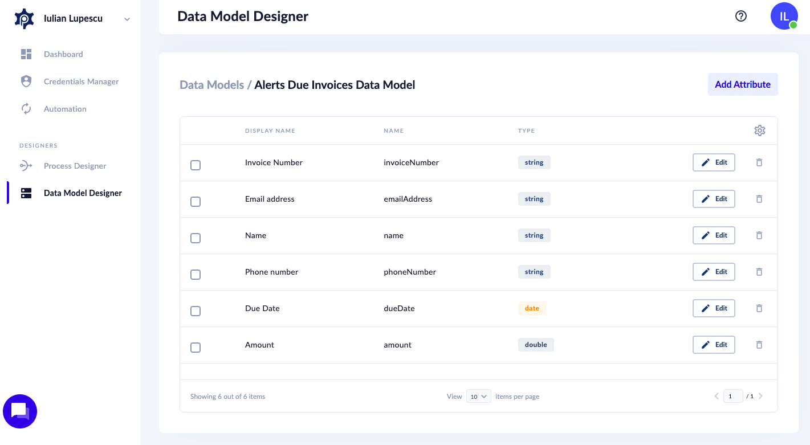Click the IL user avatar
810x445 pixels.
pos(784,16)
